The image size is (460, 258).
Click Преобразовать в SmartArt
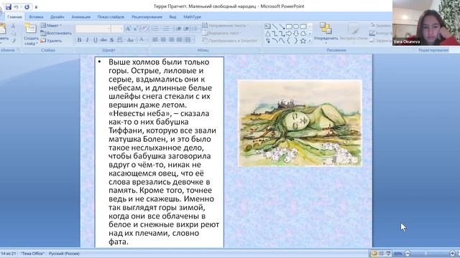pyautogui.click(x=231, y=41)
